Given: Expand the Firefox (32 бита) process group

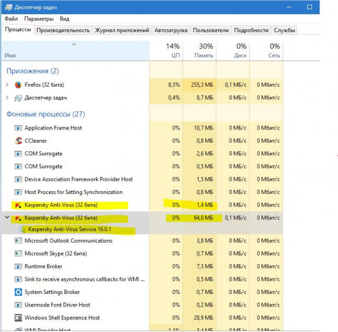Looking at the screenshot, I should tap(7, 85).
